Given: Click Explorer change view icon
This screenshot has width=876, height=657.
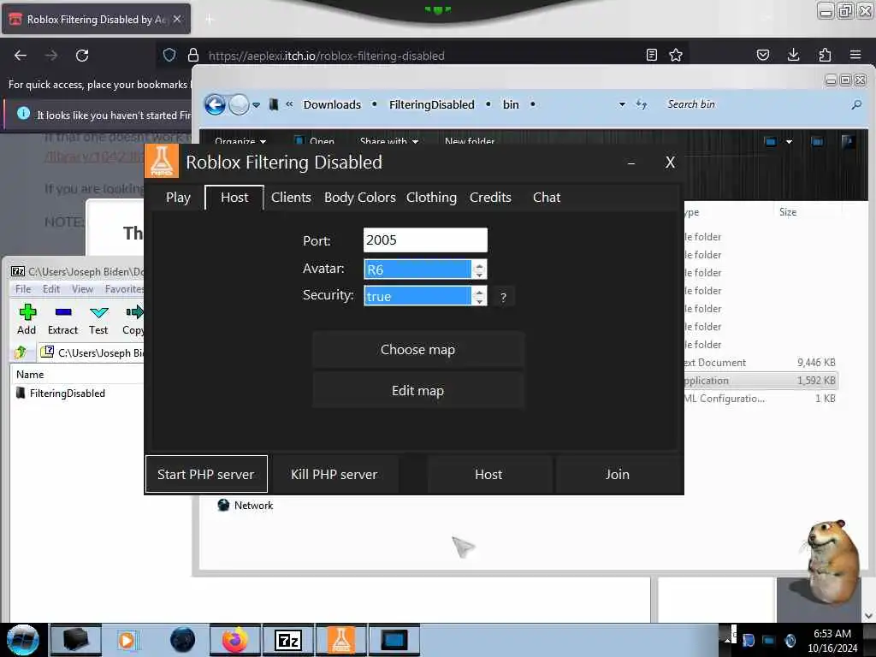Looking at the screenshot, I should 771,142.
